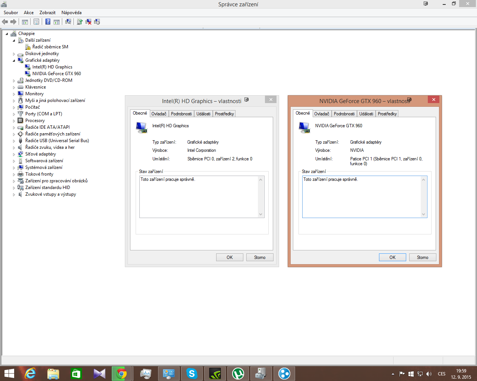Open Visual Studio from taskbar
The image size is (477, 381).
click(x=99, y=374)
